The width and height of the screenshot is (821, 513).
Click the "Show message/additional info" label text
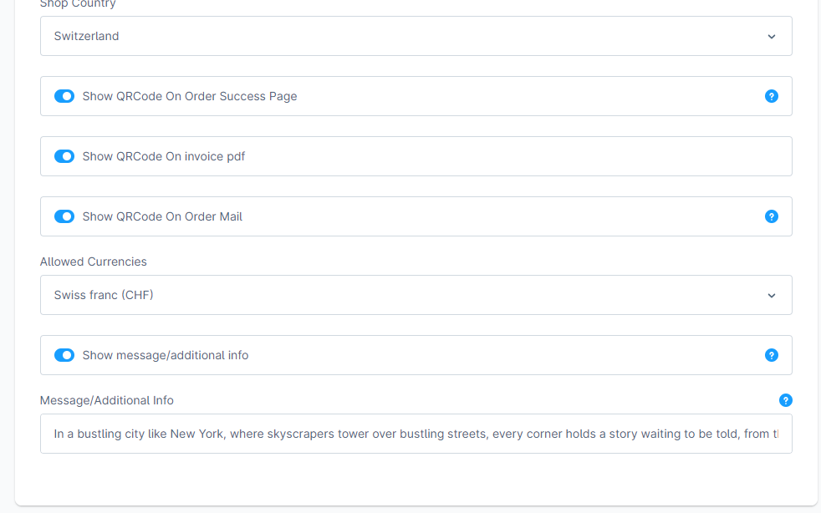point(166,355)
